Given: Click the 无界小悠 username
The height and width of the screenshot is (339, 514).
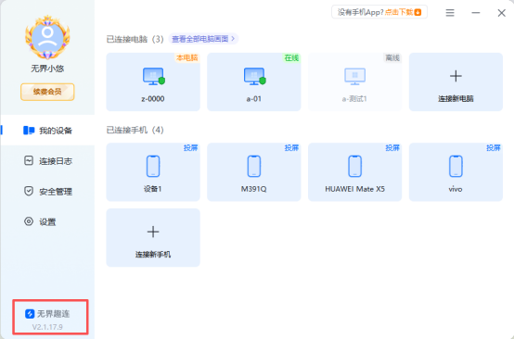Looking at the screenshot, I should point(47,69).
